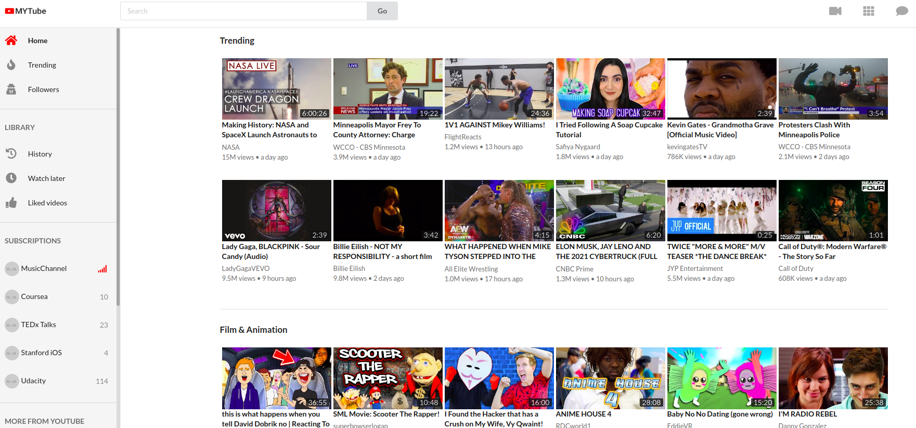Open the Modern Warfare Season Four thumbnail

tap(833, 211)
